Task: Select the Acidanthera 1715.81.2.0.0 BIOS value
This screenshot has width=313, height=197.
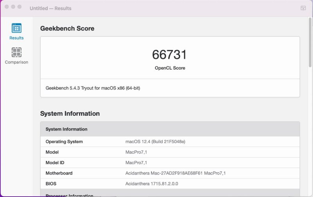Action: pos(152,184)
